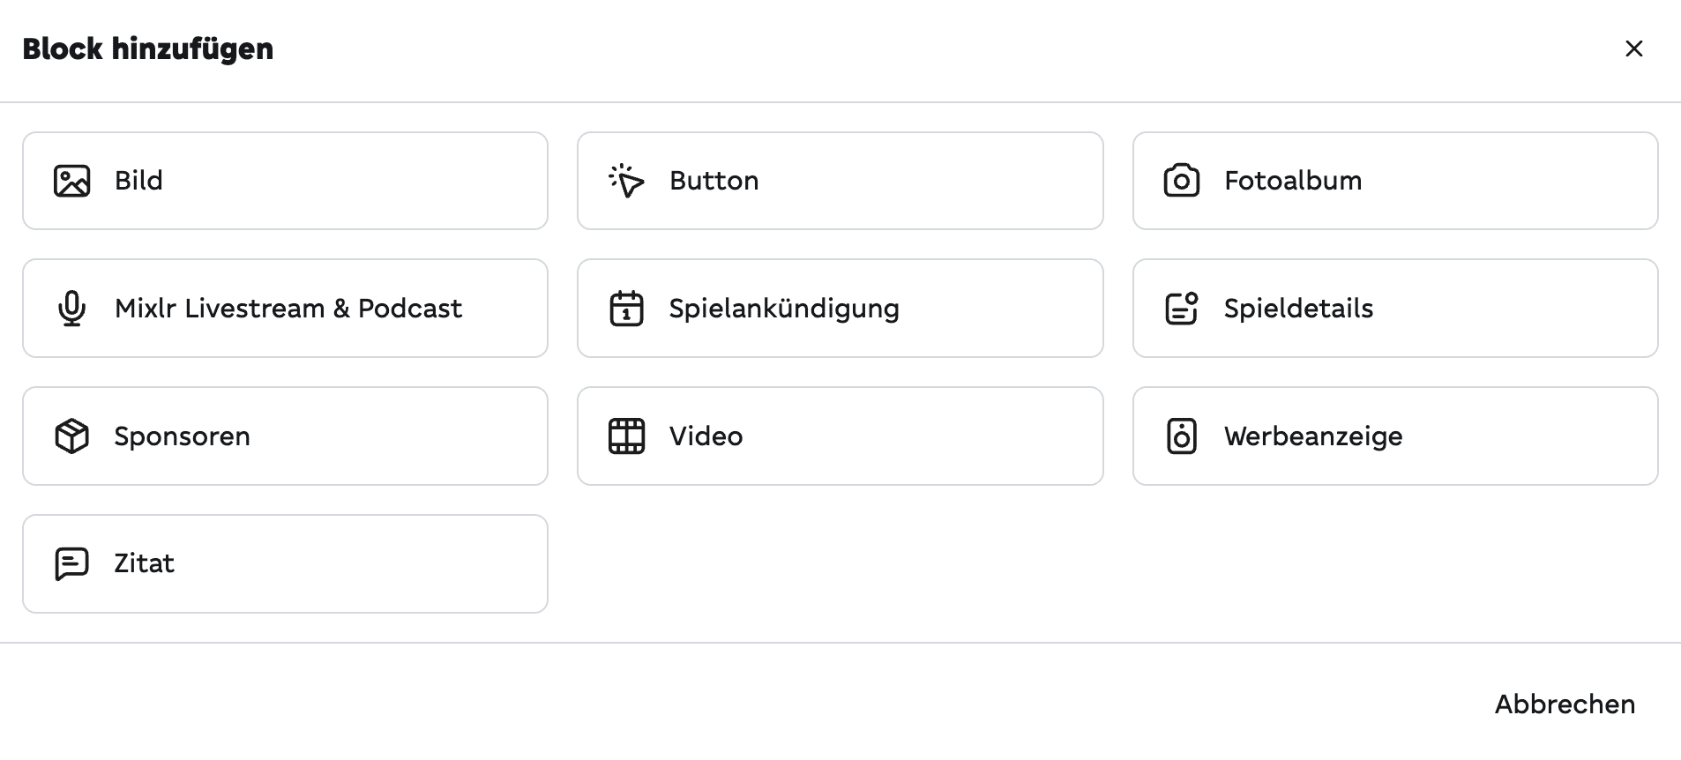
Task: Close the Block hinzufügen dialog
Action: (x=1633, y=48)
